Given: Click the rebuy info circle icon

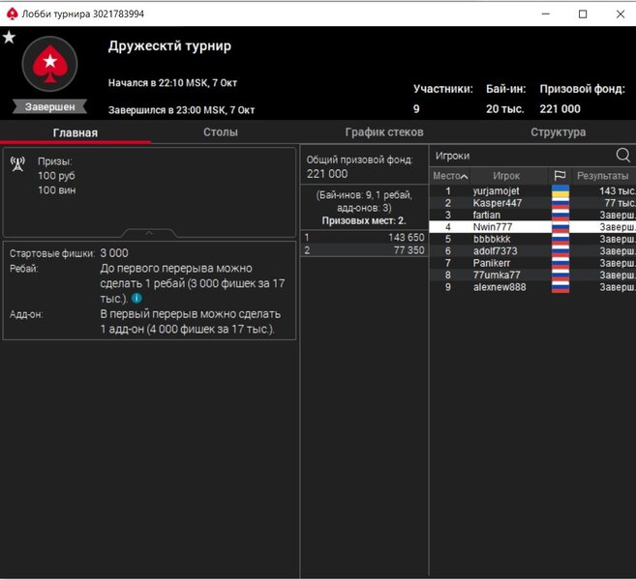Looking at the screenshot, I should click(136, 299).
